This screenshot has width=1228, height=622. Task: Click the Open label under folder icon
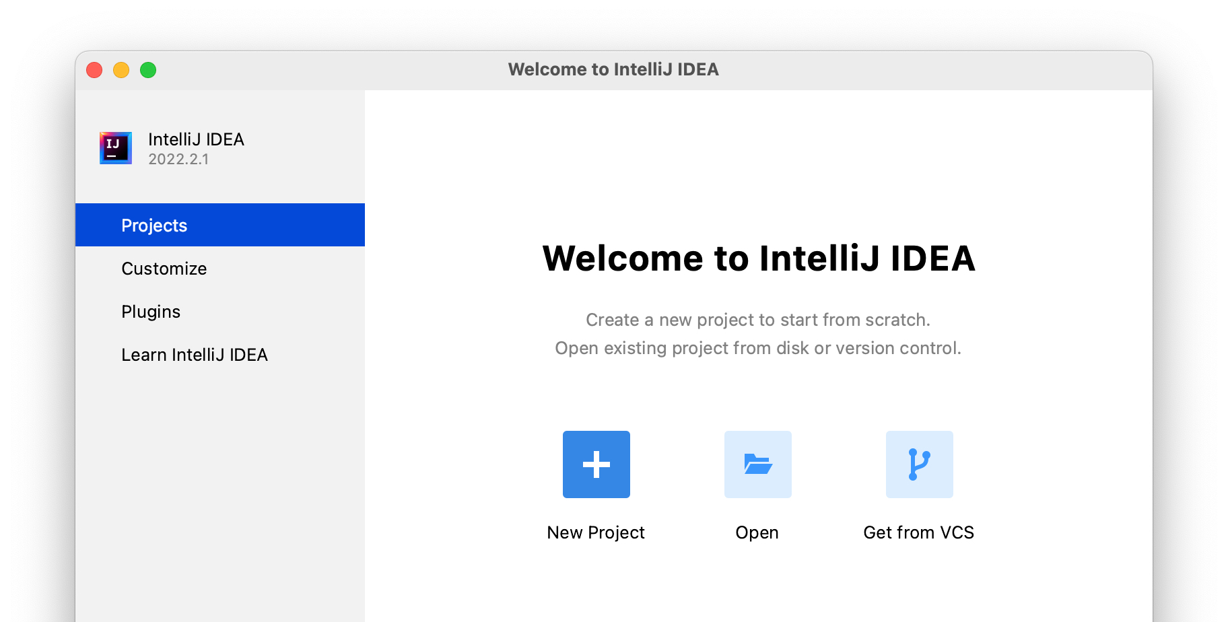point(757,532)
